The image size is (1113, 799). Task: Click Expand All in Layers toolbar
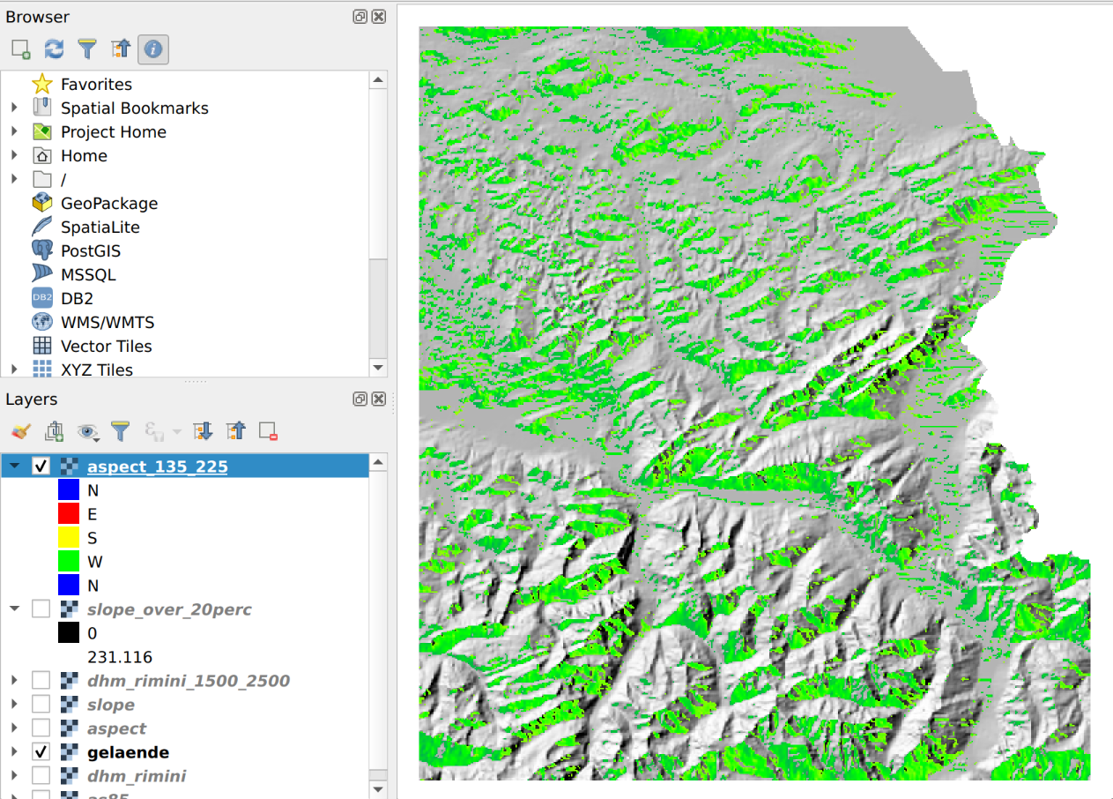(203, 431)
